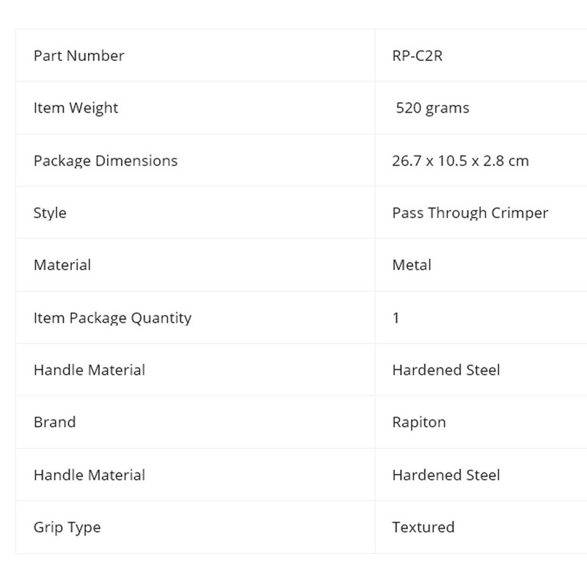Screen dimensions: 587x587
Task: Select the quantity value 1
Action: click(396, 318)
